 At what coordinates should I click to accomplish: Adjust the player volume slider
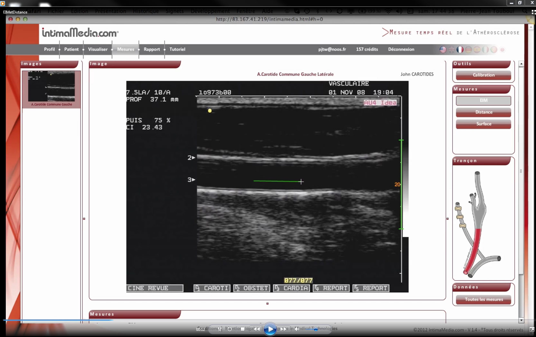click(315, 329)
